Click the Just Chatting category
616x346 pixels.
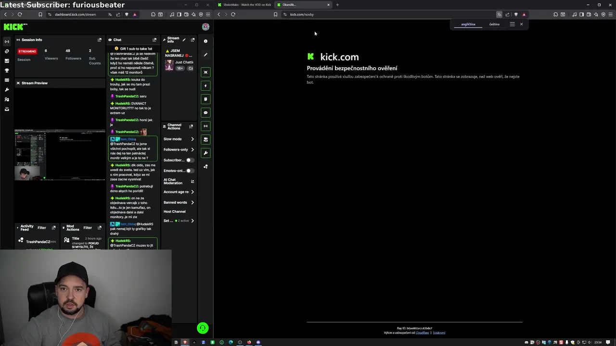point(184,62)
